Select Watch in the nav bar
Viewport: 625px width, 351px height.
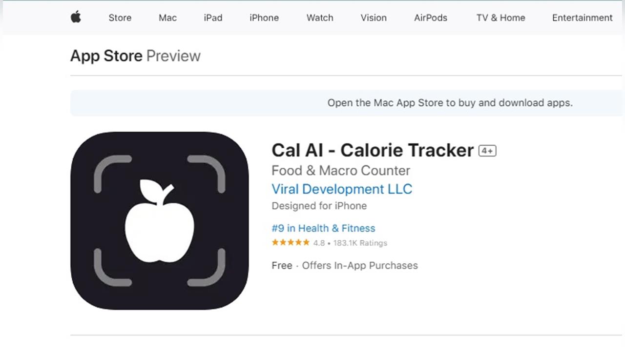coord(320,18)
